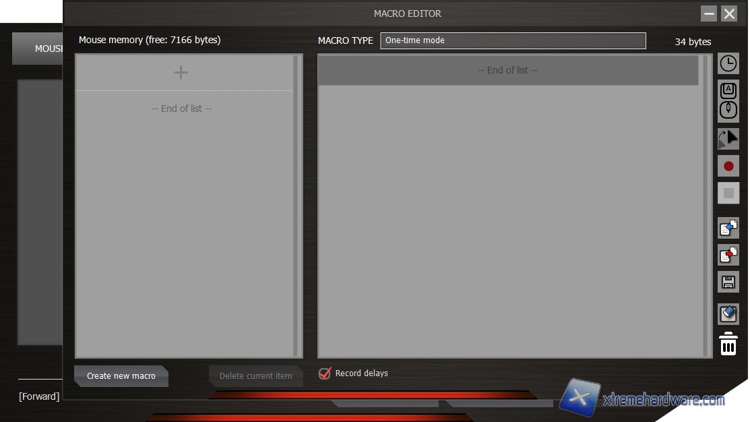Click the export macro icon with red arrow
The width and height of the screenshot is (750, 422).
coord(728,255)
